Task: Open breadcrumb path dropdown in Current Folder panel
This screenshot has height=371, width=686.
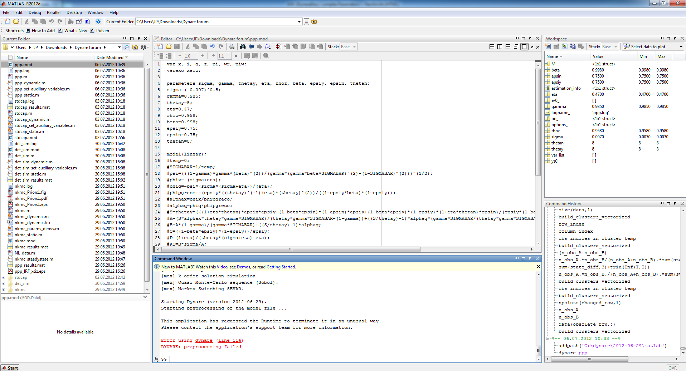Action: tap(119, 47)
